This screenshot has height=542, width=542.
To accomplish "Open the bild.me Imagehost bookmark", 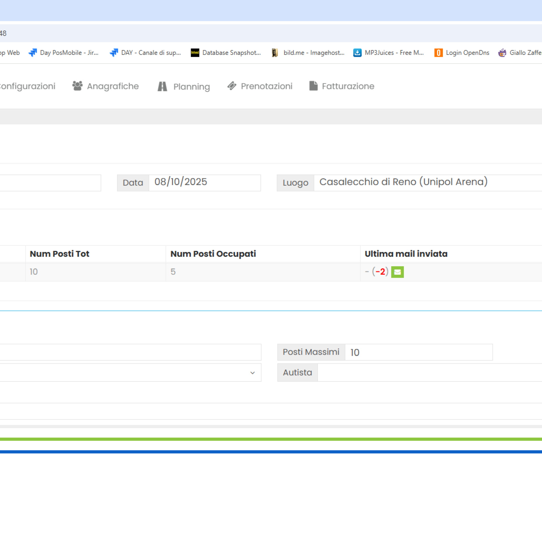I will (308, 53).
